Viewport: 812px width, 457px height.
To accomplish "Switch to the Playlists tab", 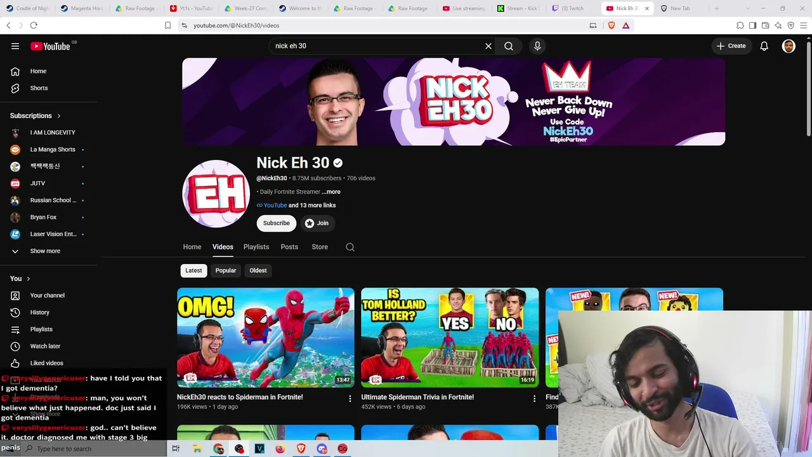I will click(256, 247).
